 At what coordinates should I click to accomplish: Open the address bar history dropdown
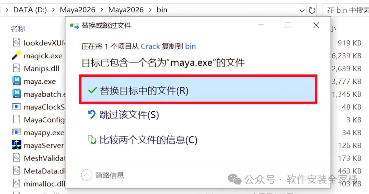pos(302,10)
